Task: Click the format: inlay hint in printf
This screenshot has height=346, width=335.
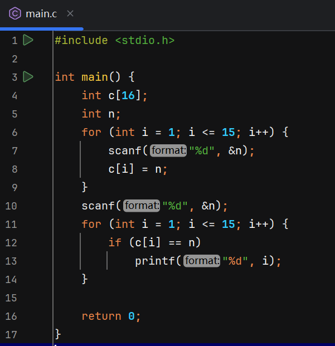Action: tap(202, 261)
